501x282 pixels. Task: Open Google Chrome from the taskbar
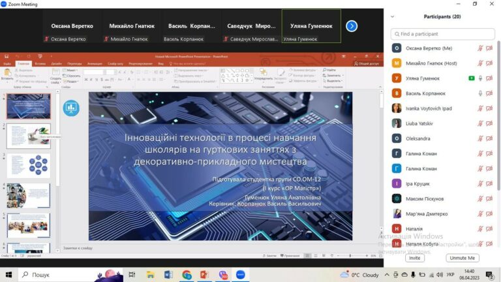(187, 275)
